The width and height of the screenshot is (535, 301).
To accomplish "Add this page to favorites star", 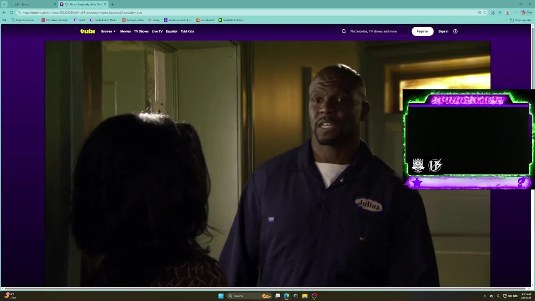I will [485, 13].
